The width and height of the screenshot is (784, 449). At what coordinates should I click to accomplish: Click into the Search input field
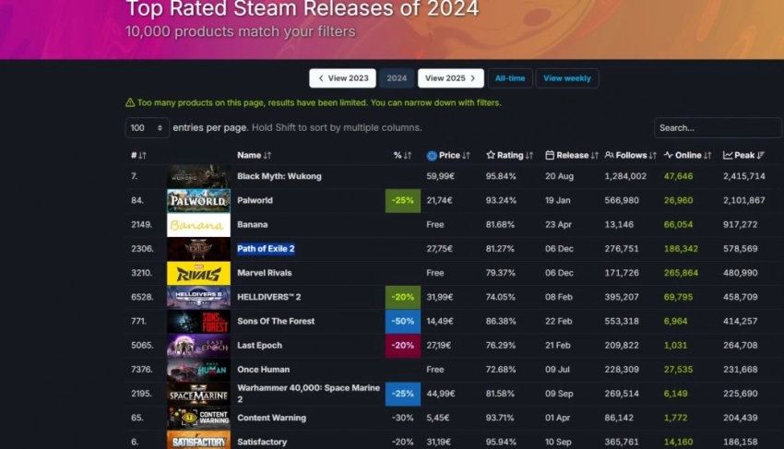pos(717,128)
